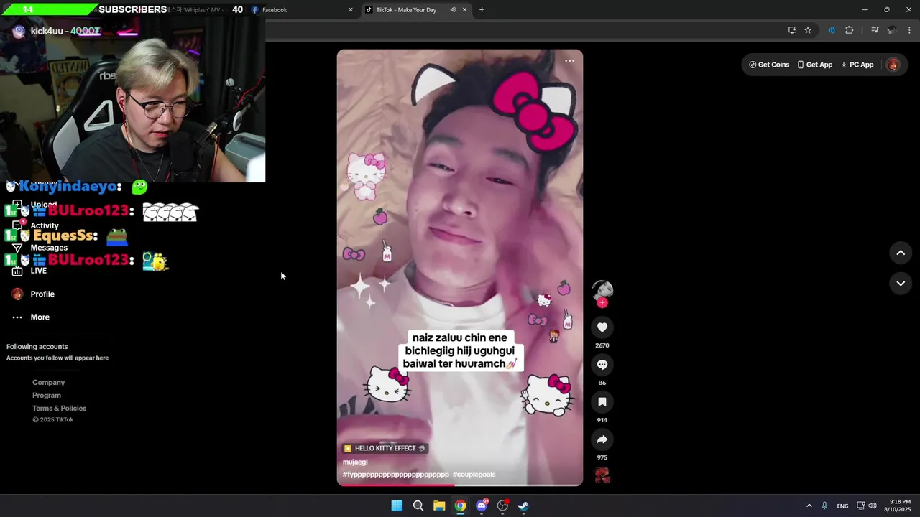The width and height of the screenshot is (920, 517).
Task: Click the Get App button
Action: (814, 65)
